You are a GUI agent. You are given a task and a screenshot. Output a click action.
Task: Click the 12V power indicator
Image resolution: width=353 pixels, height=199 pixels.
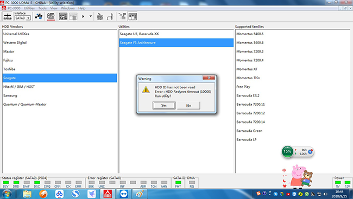348,184
